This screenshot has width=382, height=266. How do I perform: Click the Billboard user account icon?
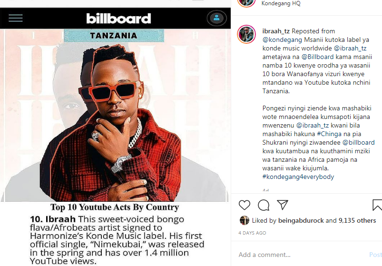click(216, 18)
